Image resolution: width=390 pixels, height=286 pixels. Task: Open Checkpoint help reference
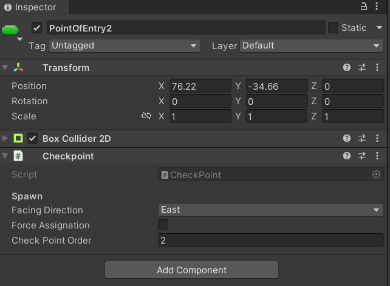(x=347, y=156)
